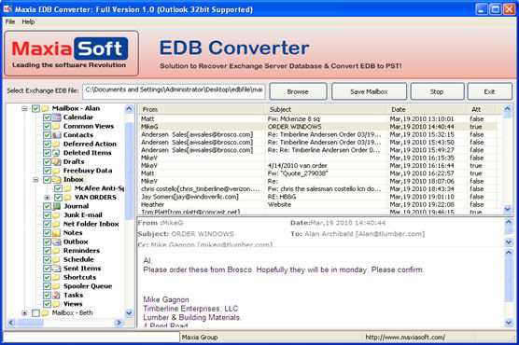This screenshot has width=519, height=345.
Task: Click the Tasks icon in tree
Action: point(57,296)
